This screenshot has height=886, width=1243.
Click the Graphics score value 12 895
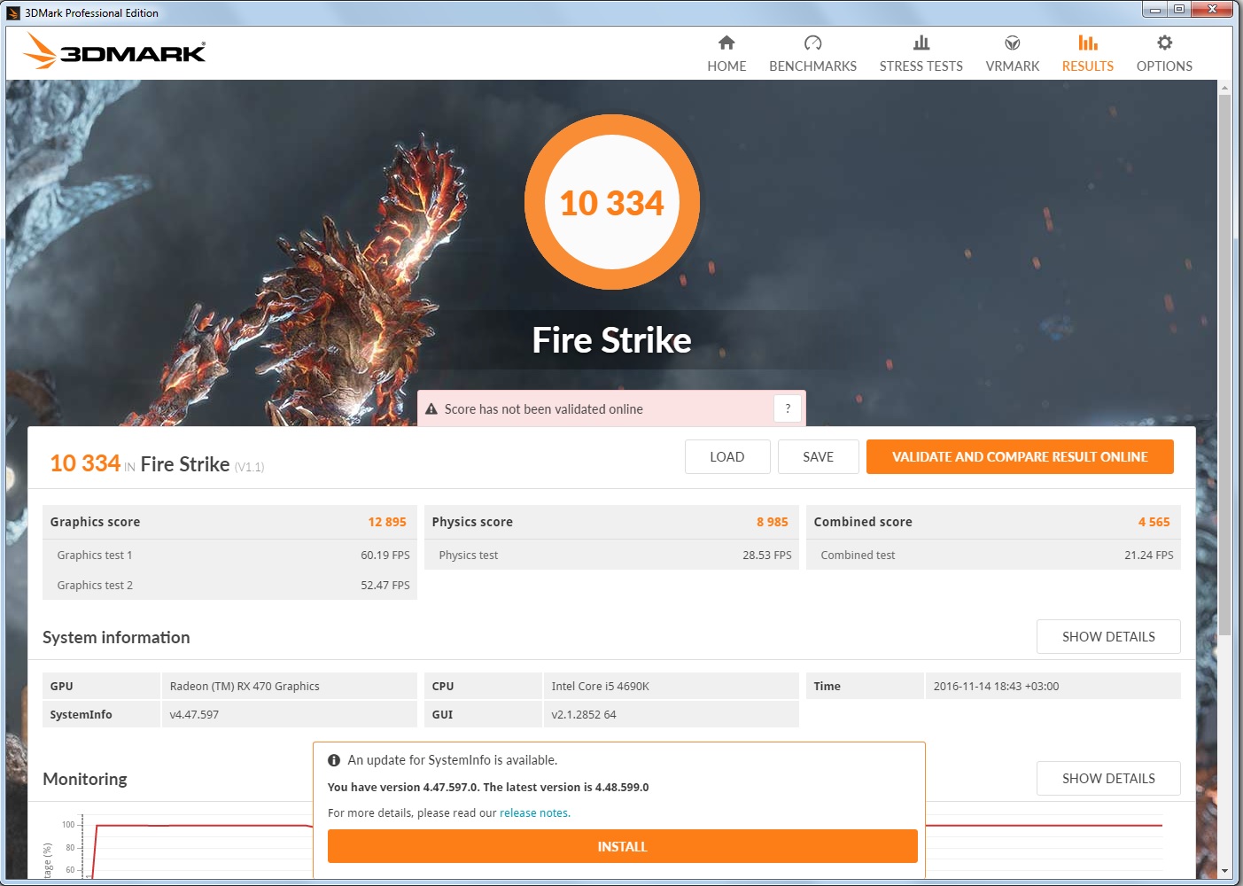(387, 522)
